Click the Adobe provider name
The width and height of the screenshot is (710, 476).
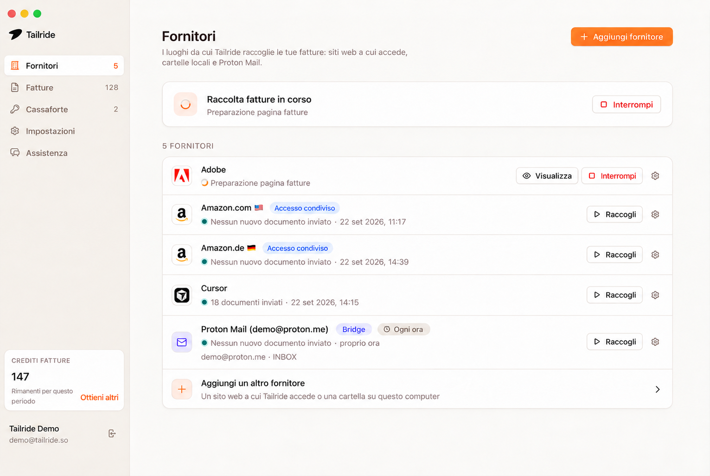pyautogui.click(x=213, y=170)
